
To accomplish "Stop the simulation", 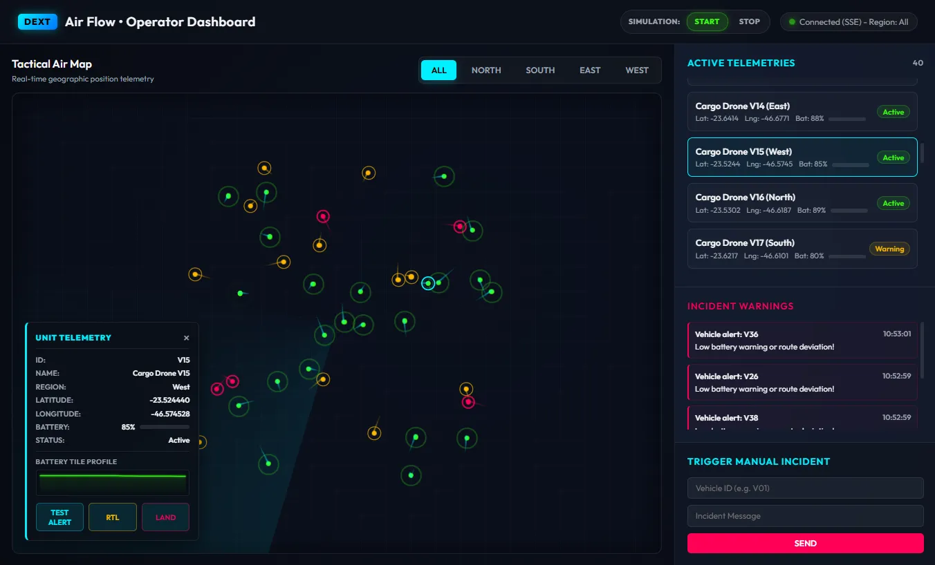I will [749, 21].
